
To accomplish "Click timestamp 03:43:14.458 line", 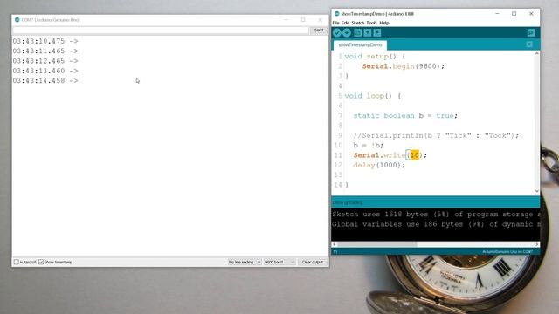I will click(x=45, y=81).
